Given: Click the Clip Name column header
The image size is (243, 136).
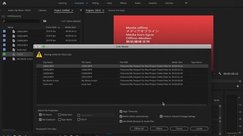Looking at the screenshot, I should point(48,62).
